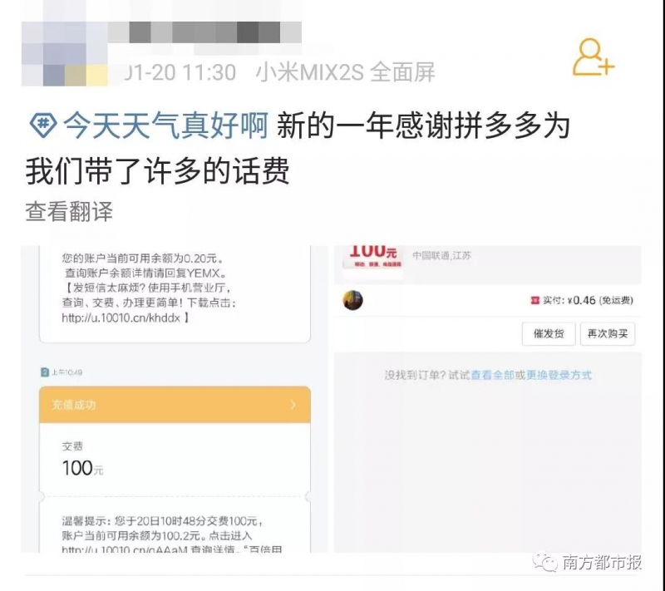Tap 查看翻译 to translate post
Image resolution: width=665 pixels, height=591 pixels.
[x=69, y=212]
